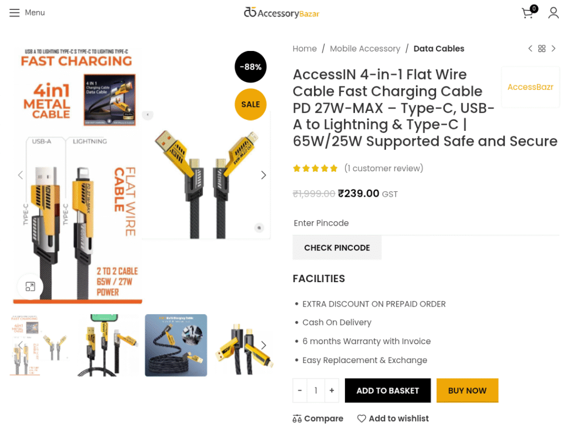
Task: Open Mobile Accessory breadcrumb link
Action: coord(365,49)
